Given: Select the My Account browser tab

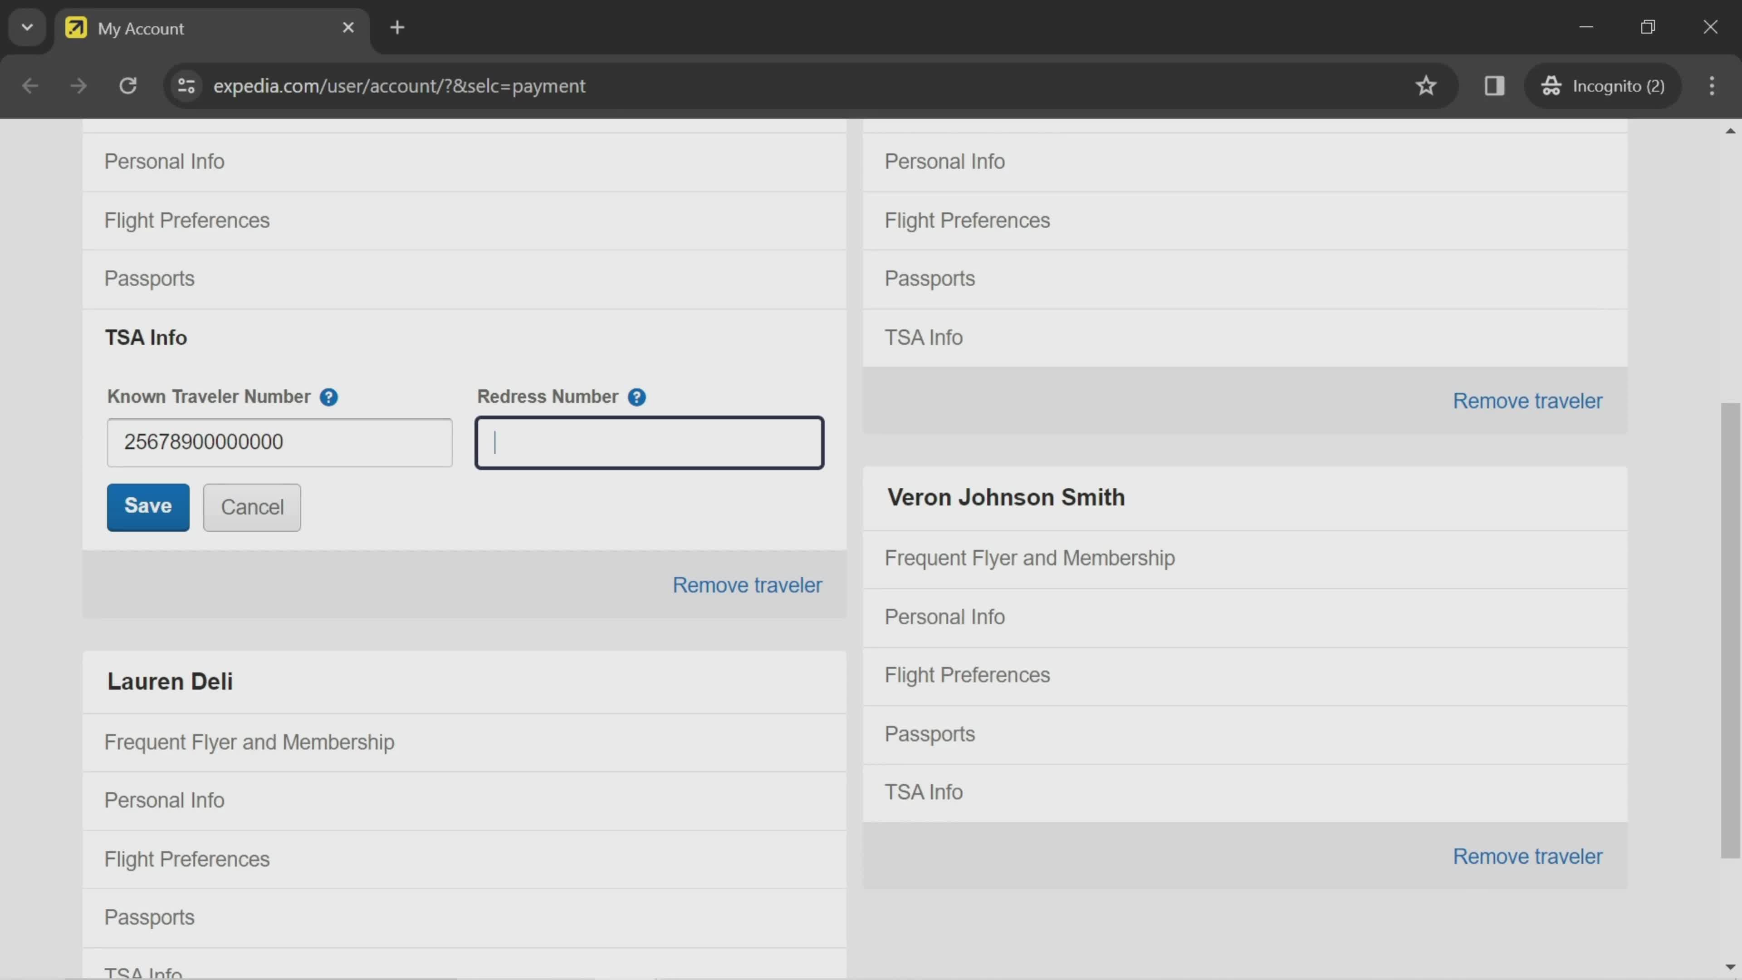Looking at the screenshot, I should coord(211,29).
